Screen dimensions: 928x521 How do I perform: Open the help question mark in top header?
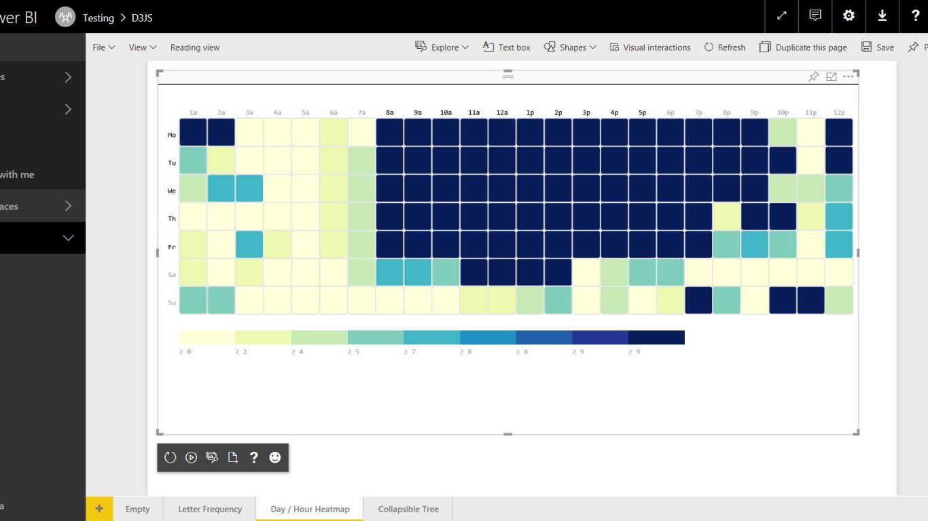pyautogui.click(x=914, y=16)
